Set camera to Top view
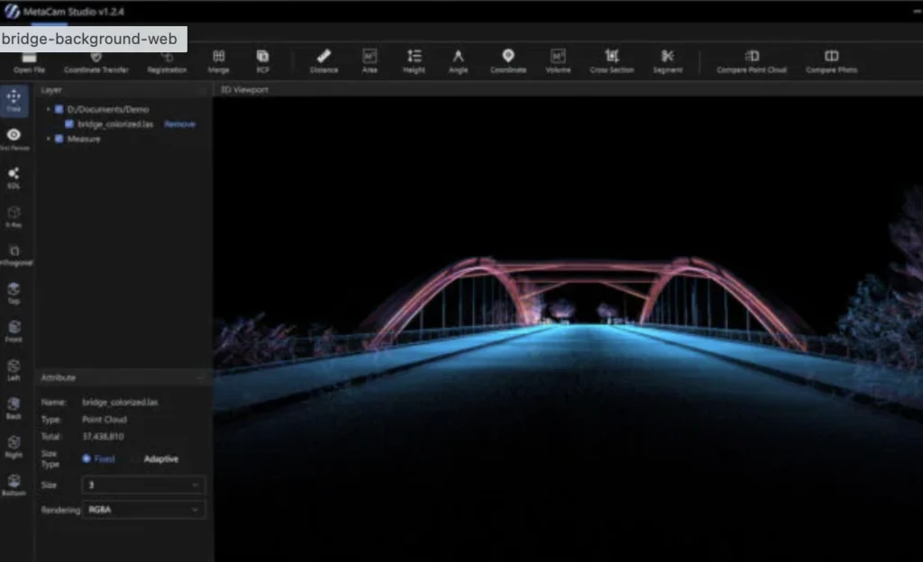 click(14, 294)
